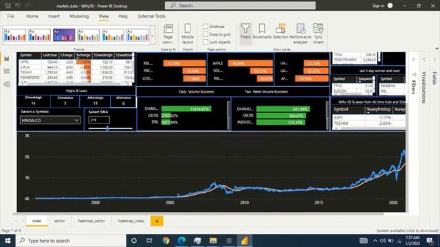Open the HINDALCO symbol dropdown
The width and height of the screenshot is (440, 247).
(50, 120)
